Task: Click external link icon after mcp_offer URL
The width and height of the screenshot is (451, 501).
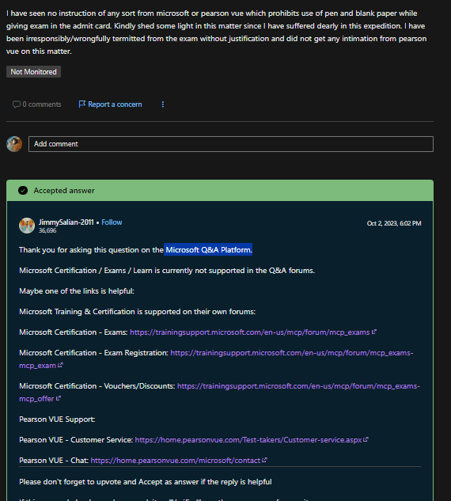Action: (58, 398)
